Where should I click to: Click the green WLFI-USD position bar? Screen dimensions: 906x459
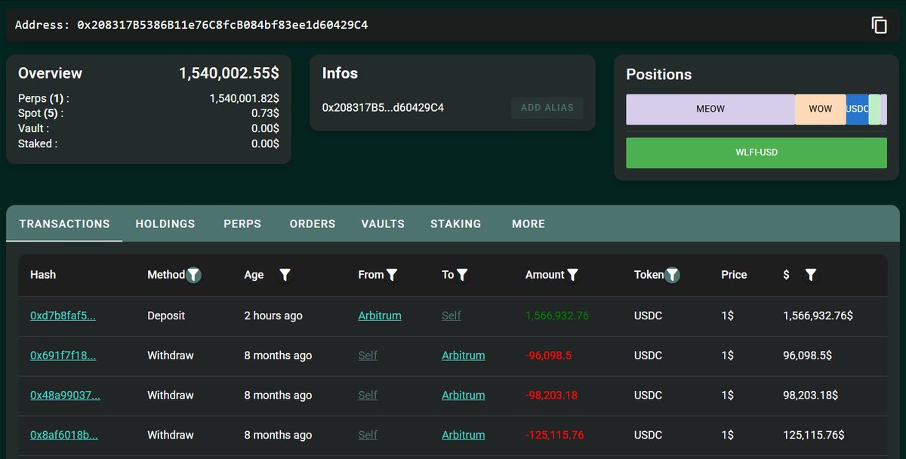pyautogui.click(x=757, y=152)
